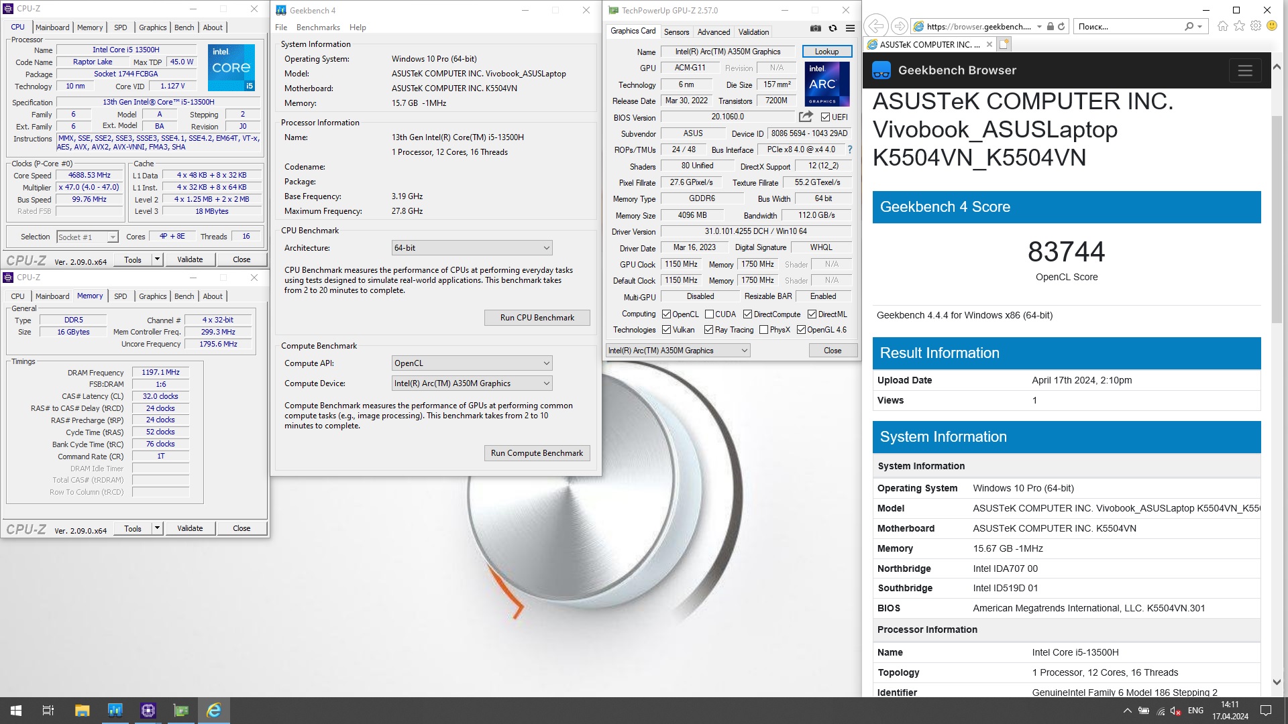The width and height of the screenshot is (1288, 724).
Task: Open the GPU-Z hamburger menu
Action: 851,28
